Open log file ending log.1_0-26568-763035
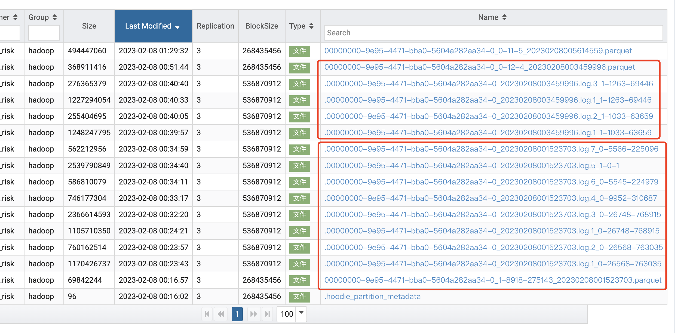The width and height of the screenshot is (693, 333). (493, 264)
